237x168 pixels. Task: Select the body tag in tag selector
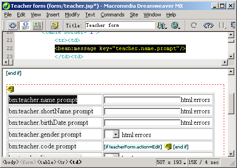click(x=11, y=162)
